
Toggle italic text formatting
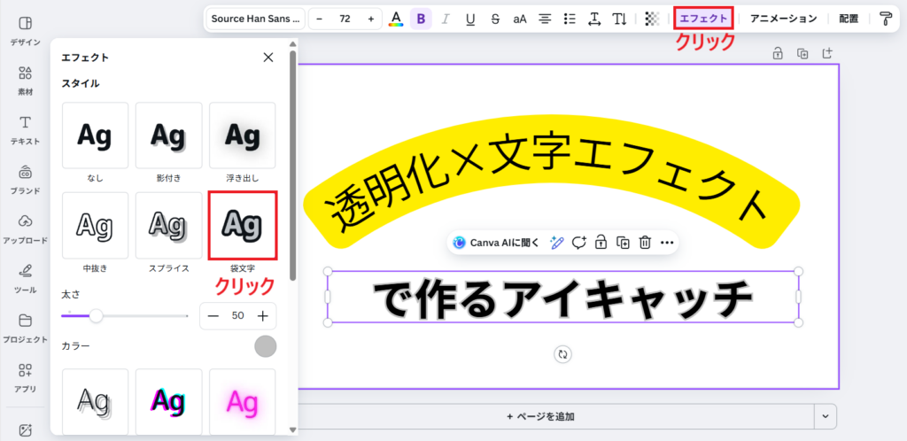click(446, 18)
